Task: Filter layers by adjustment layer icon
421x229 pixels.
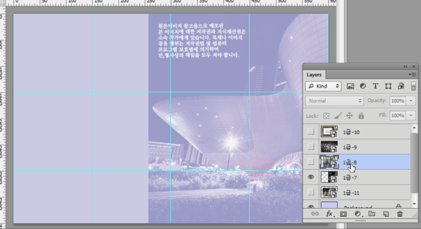Action: [363, 86]
